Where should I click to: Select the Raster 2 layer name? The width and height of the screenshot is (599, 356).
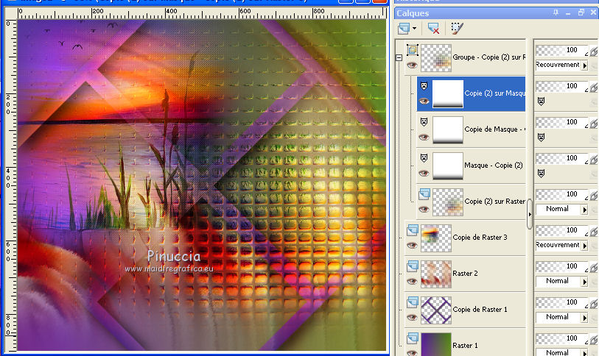pyautogui.click(x=466, y=274)
